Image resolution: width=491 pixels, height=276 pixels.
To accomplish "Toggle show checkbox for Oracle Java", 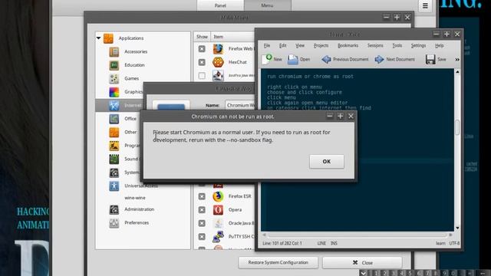I will tap(202, 223).
